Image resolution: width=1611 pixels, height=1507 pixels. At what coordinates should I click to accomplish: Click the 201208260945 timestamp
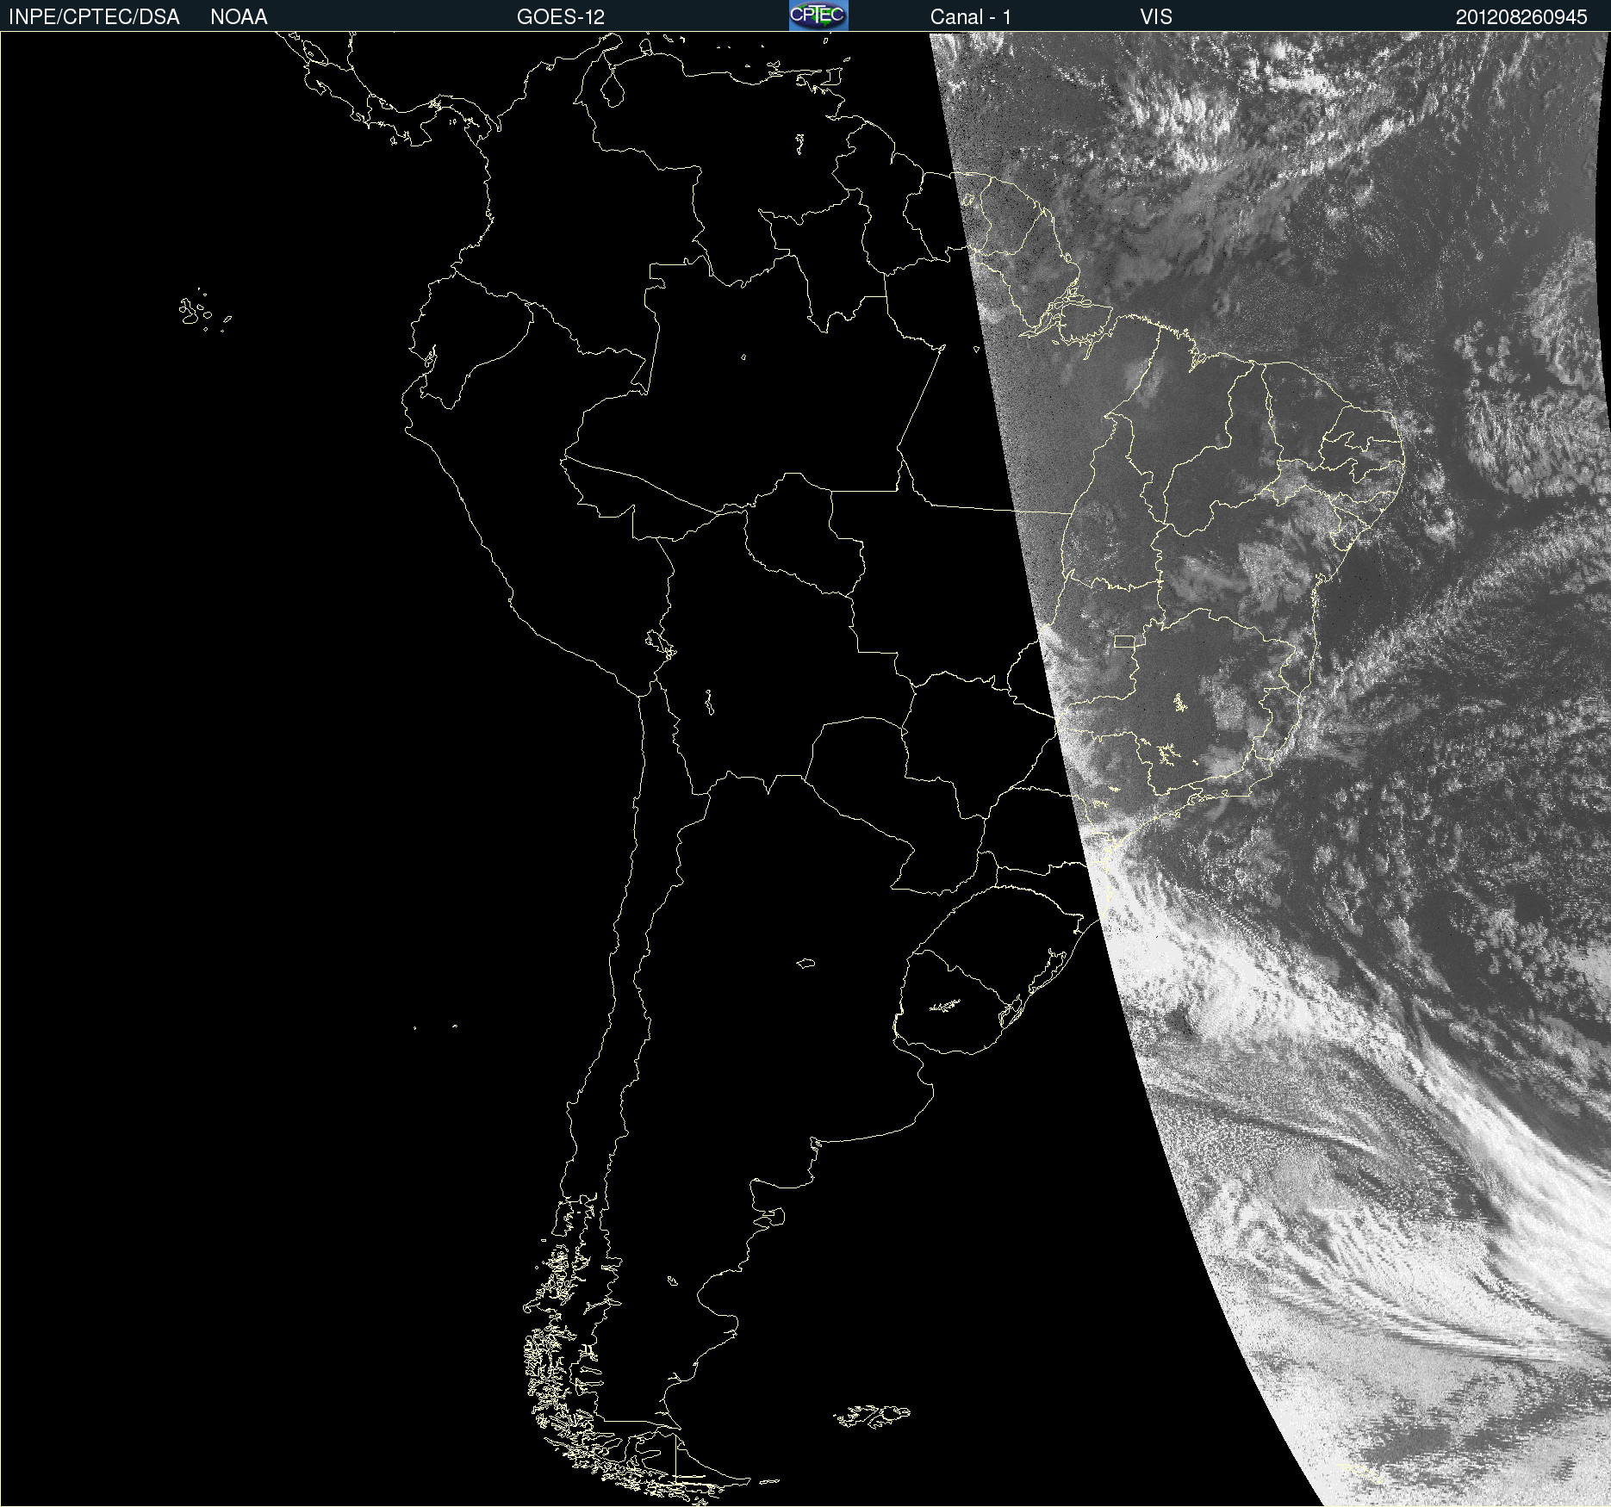click(x=1521, y=17)
